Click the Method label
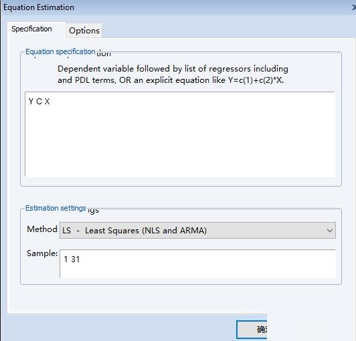This screenshot has height=341, width=356. click(x=42, y=229)
